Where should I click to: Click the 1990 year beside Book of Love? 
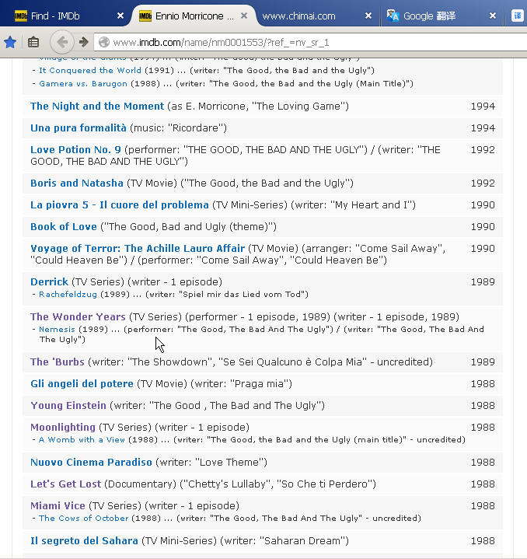coord(483,227)
